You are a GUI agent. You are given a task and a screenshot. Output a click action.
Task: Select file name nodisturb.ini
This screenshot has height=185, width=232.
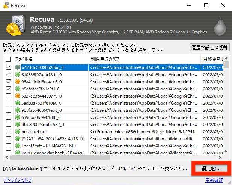click(34, 132)
